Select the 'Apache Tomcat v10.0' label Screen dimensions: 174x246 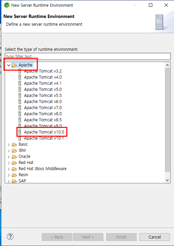click(x=44, y=132)
